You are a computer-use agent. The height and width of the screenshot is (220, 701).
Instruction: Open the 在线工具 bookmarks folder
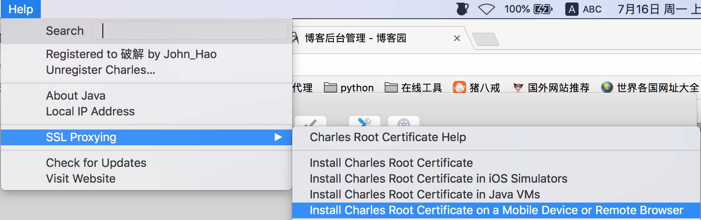click(413, 88)
